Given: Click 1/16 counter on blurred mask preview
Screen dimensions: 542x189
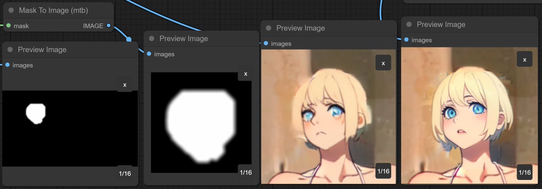Looking at the screenshot, I should [246, 172].
